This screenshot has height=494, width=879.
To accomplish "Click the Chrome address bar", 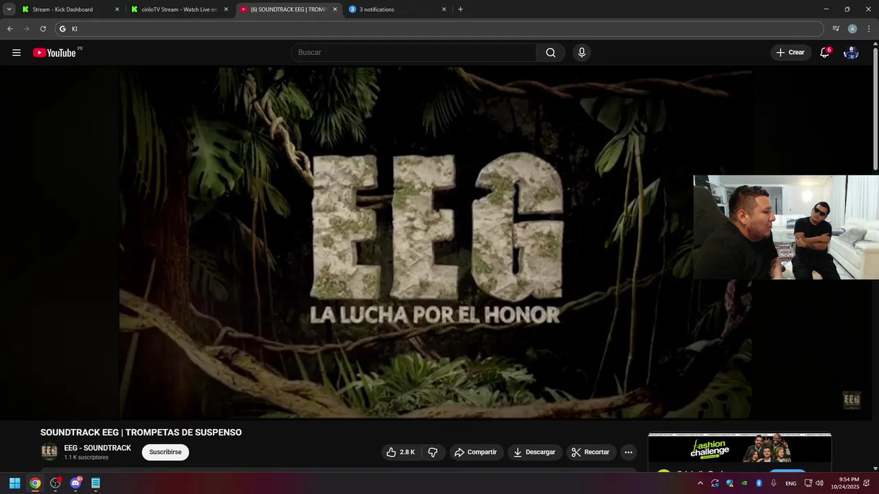I will coord(439,29).
